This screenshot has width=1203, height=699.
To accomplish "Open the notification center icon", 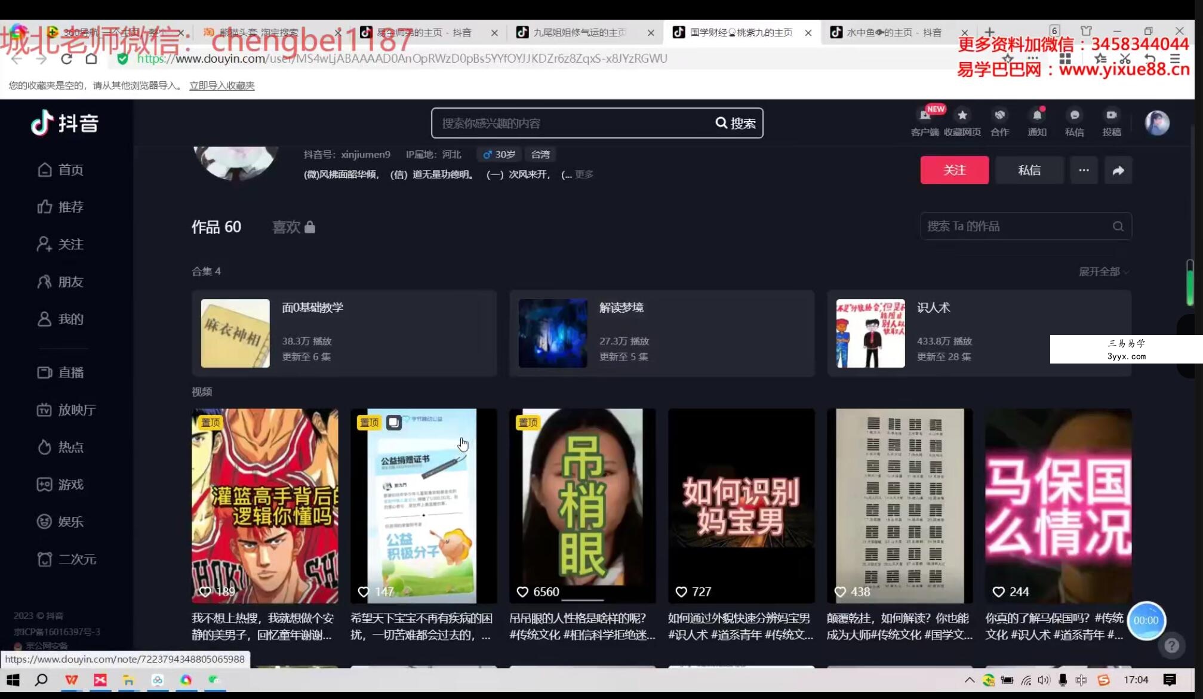I will coord(1170,680).
